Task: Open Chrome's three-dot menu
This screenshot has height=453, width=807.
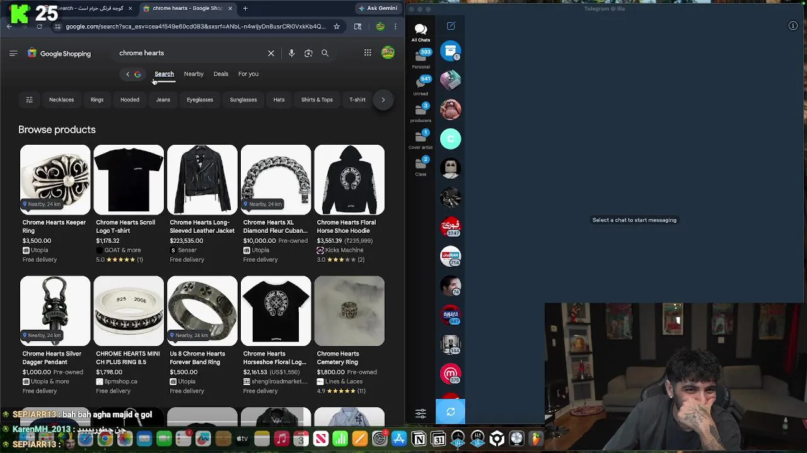Action: 395,26
